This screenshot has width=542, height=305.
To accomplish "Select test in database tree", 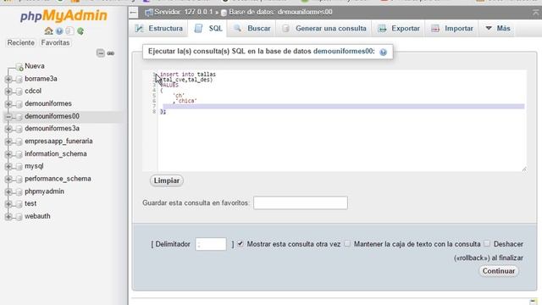I will 30,203.
